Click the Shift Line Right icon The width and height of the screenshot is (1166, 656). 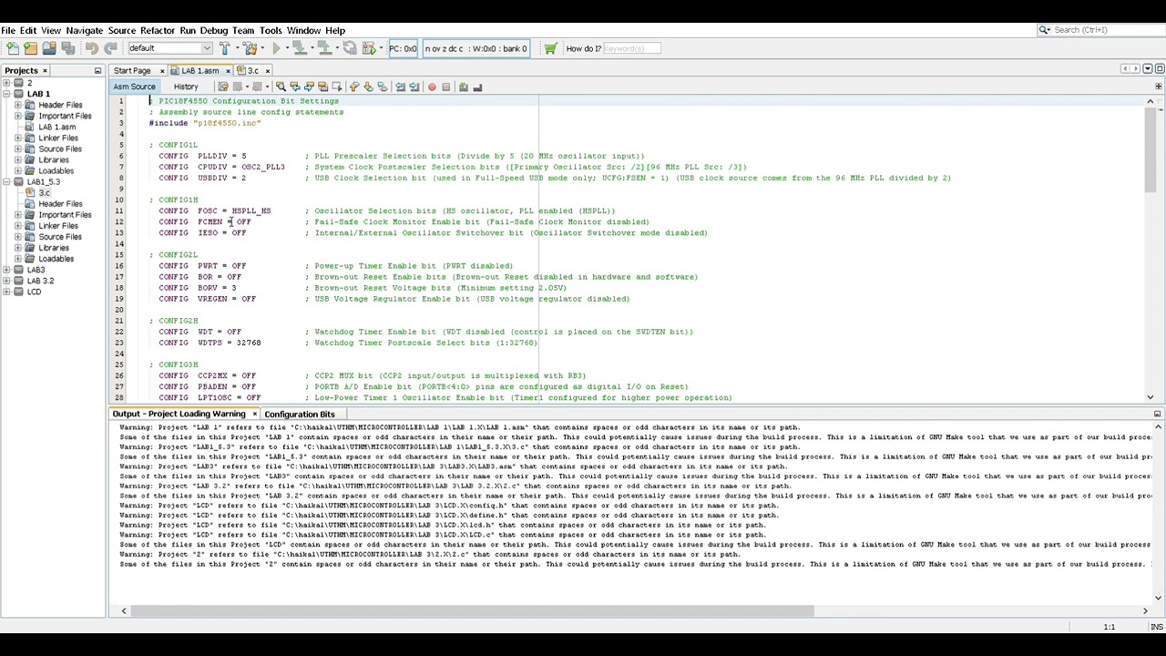[x=414, y=87]
